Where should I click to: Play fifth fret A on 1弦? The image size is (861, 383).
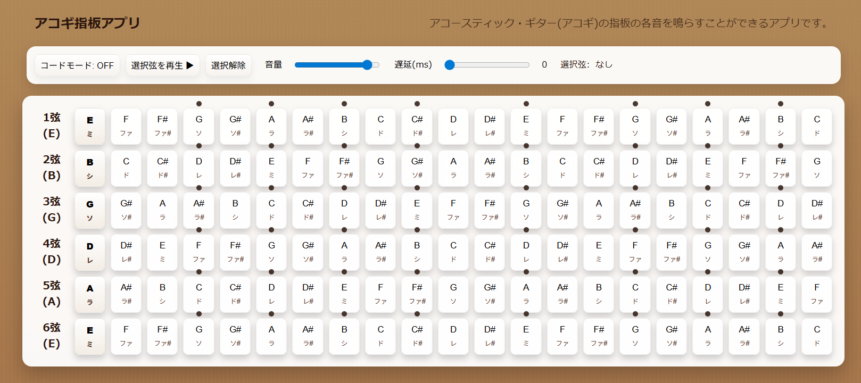click(271, 127)
